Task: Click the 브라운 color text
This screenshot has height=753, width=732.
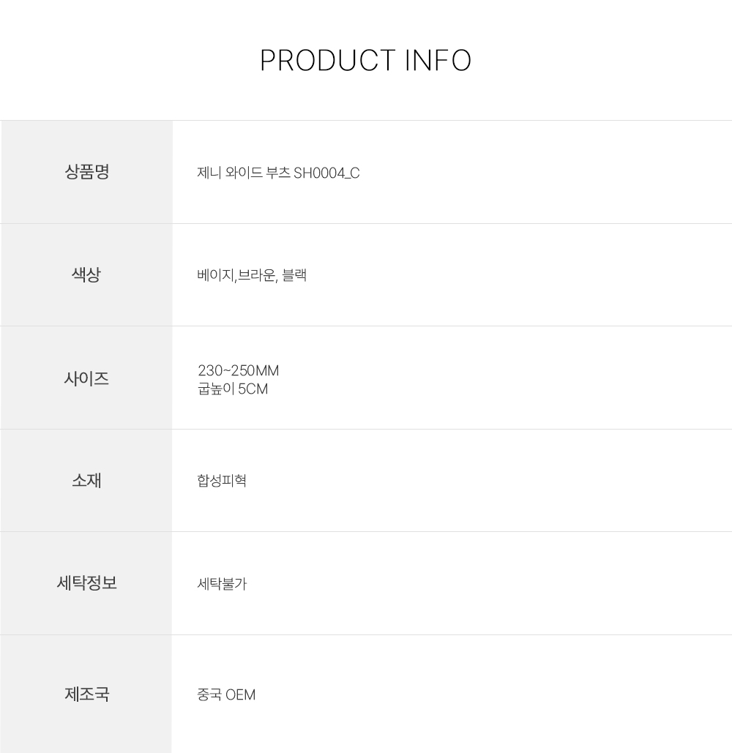Action: pos(256,276)
